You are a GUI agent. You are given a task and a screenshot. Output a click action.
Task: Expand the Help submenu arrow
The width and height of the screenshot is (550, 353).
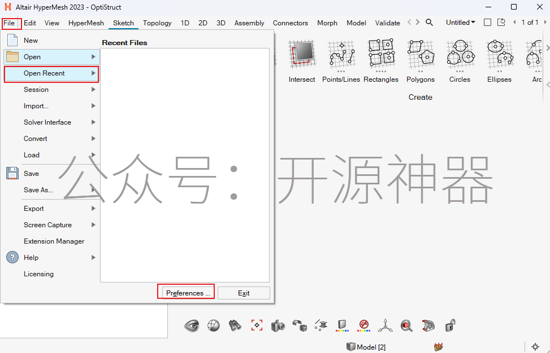[93, 258]
